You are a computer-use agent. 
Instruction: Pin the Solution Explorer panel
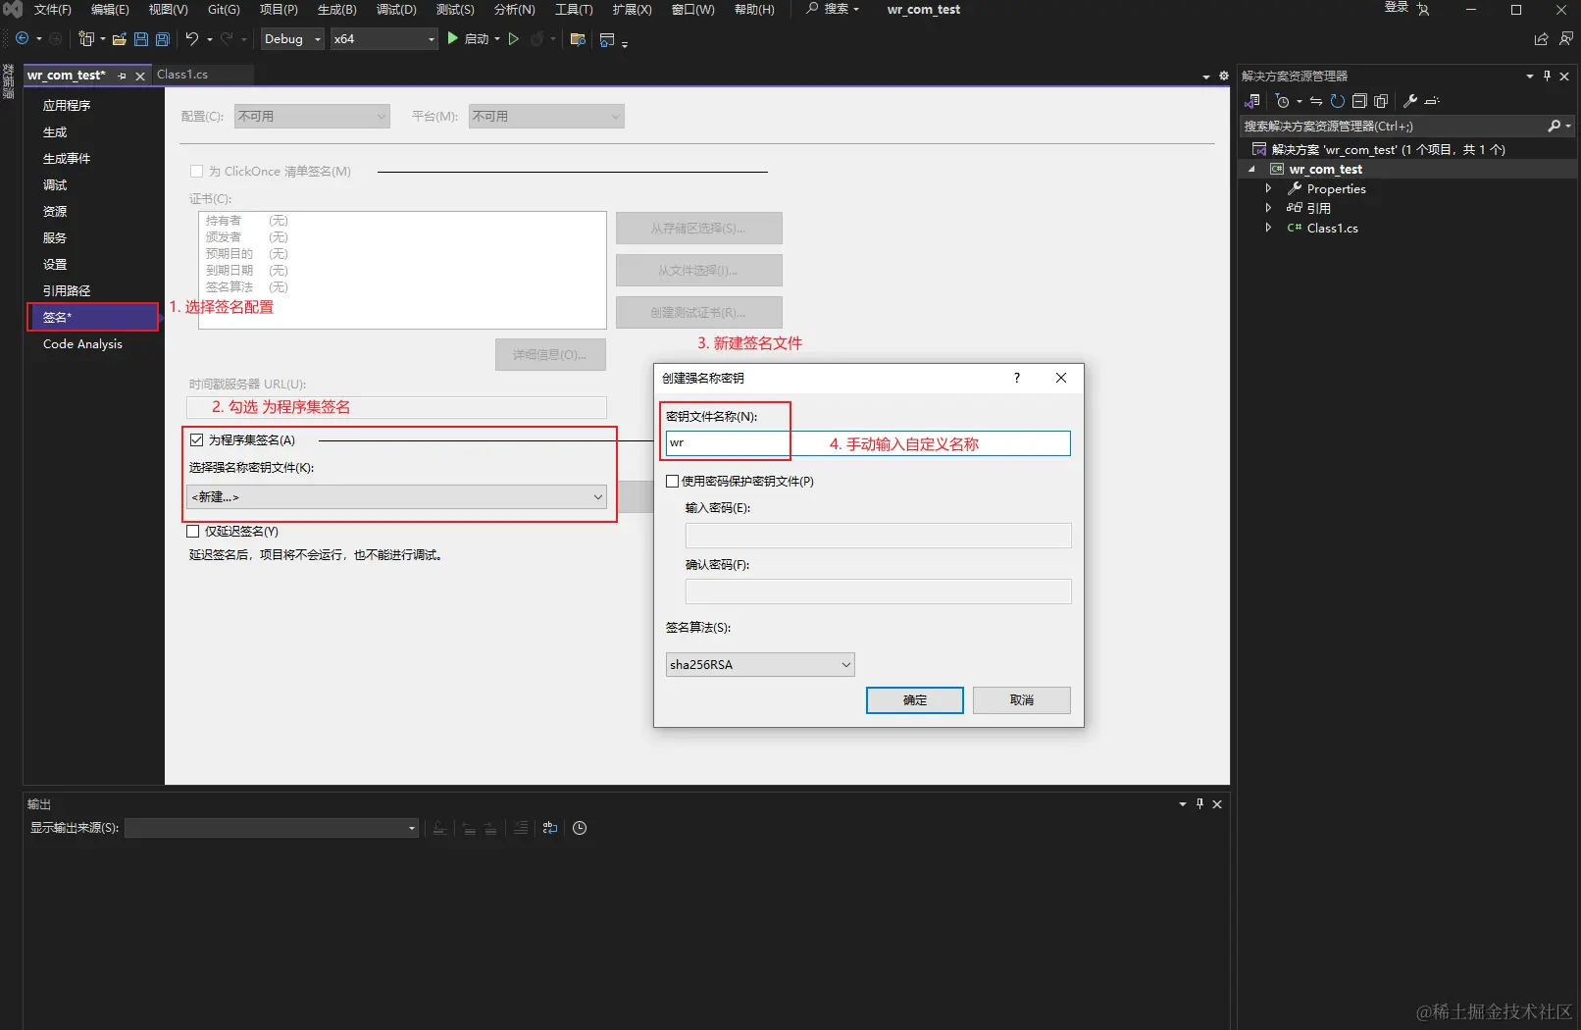1548,76
